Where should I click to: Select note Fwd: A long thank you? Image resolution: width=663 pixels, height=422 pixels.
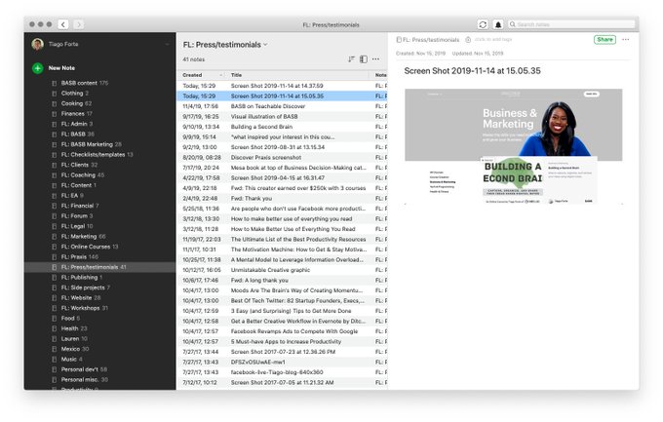[282, 281]
